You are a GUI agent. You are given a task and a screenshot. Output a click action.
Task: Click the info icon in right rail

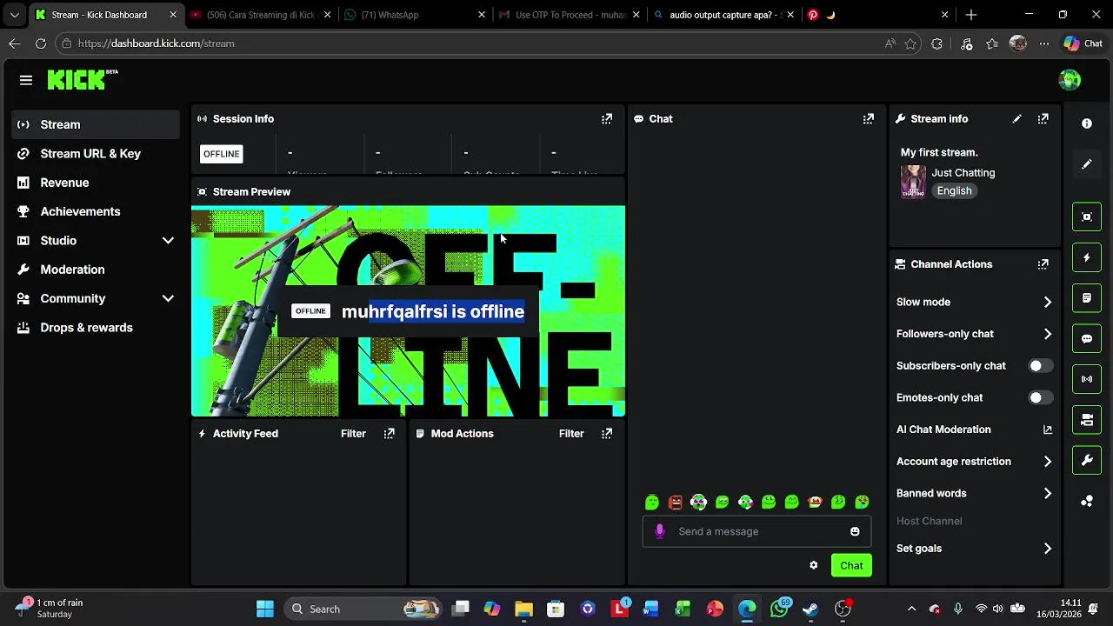click(x=1087, y=123)
